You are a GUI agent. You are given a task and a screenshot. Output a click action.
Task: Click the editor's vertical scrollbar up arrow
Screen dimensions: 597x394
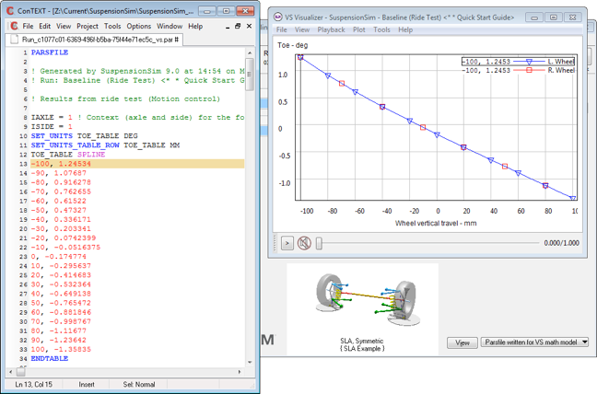(x=251, y=53)
